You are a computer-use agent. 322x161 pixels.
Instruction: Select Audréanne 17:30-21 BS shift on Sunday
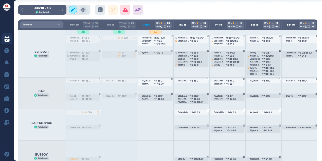(299, 128)
